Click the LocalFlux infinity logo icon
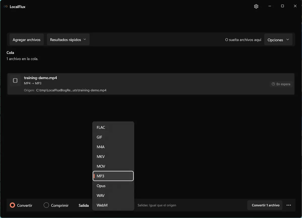 tap(6, 7)
